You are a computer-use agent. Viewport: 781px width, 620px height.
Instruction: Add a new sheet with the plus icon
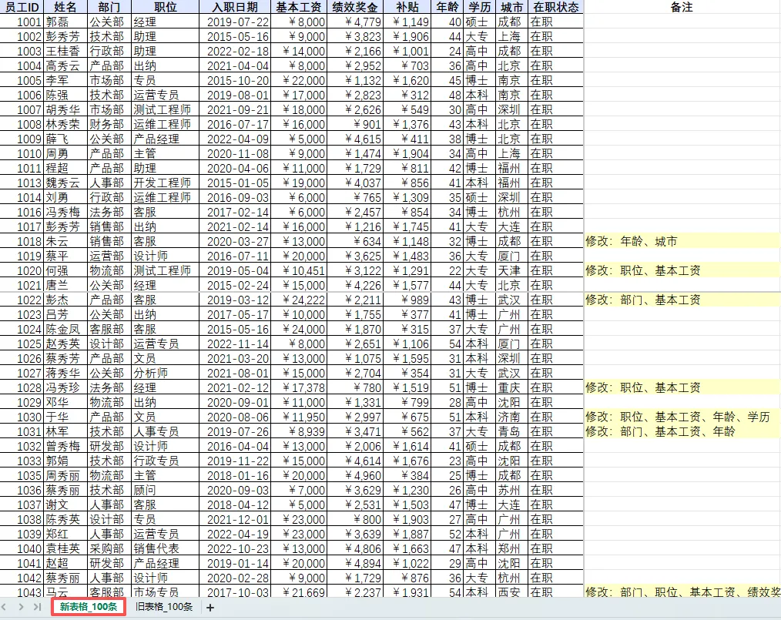point(210,608)
